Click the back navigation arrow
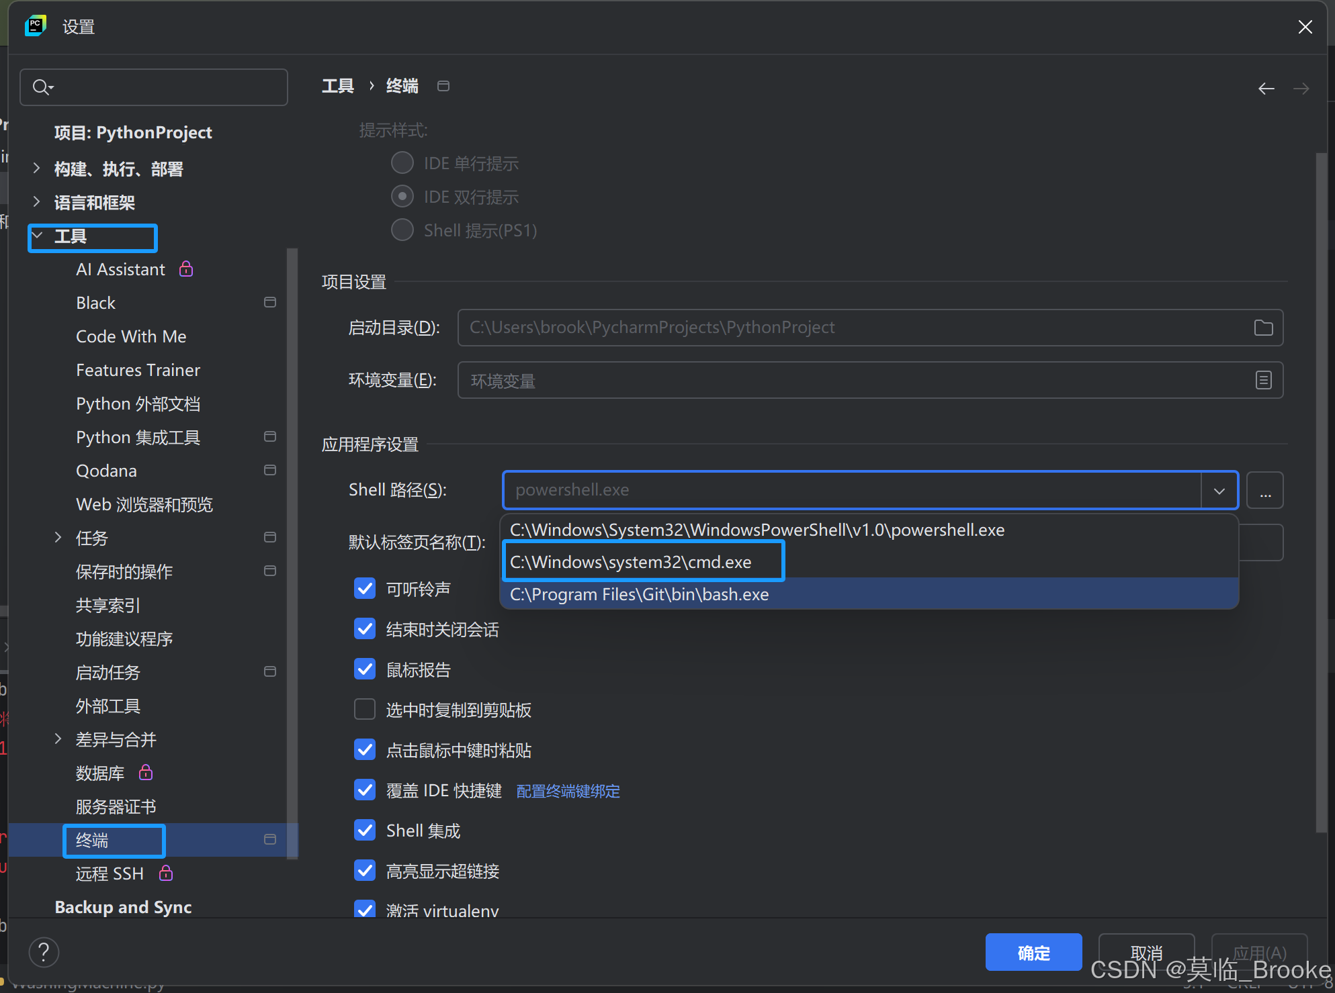Viewport: 1335px width, 993px height. pos(1266,88)
